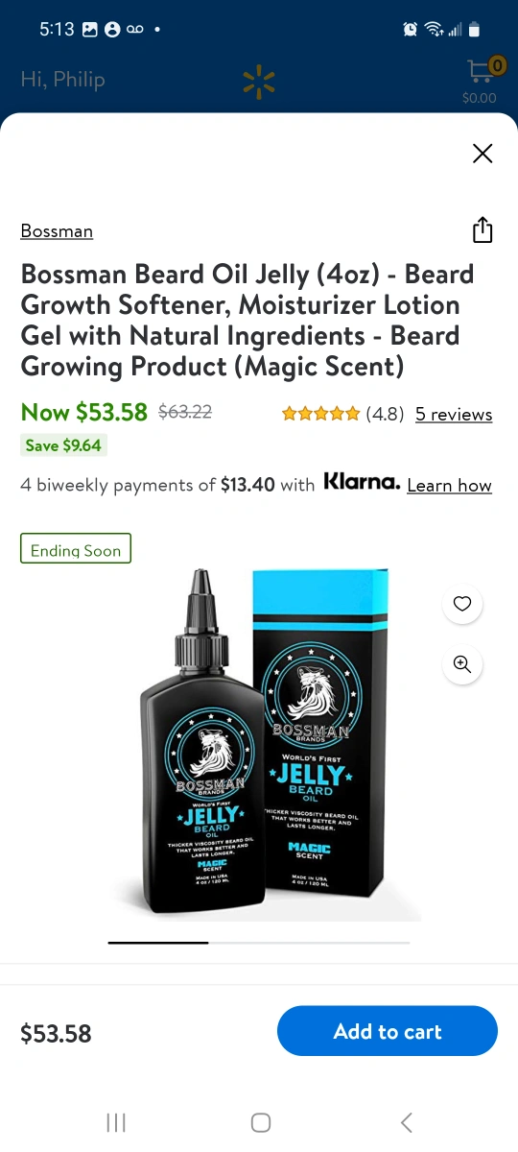Open Klarna Learn how link
The image size is (518, 1152).
pos(449,485)
